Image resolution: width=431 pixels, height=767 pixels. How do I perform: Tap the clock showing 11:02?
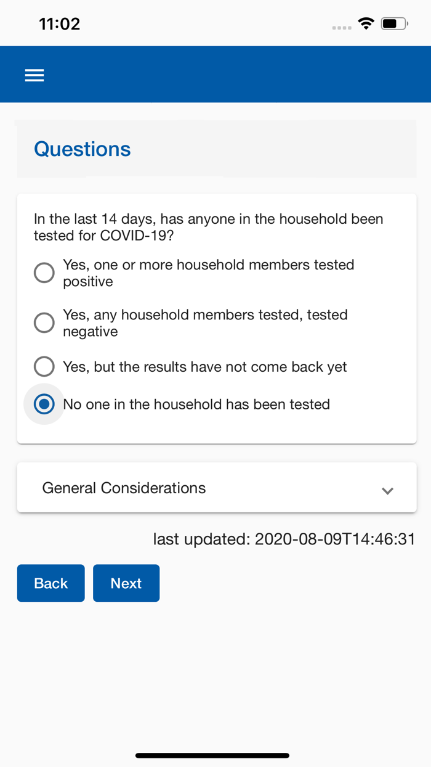coord(60,23)
